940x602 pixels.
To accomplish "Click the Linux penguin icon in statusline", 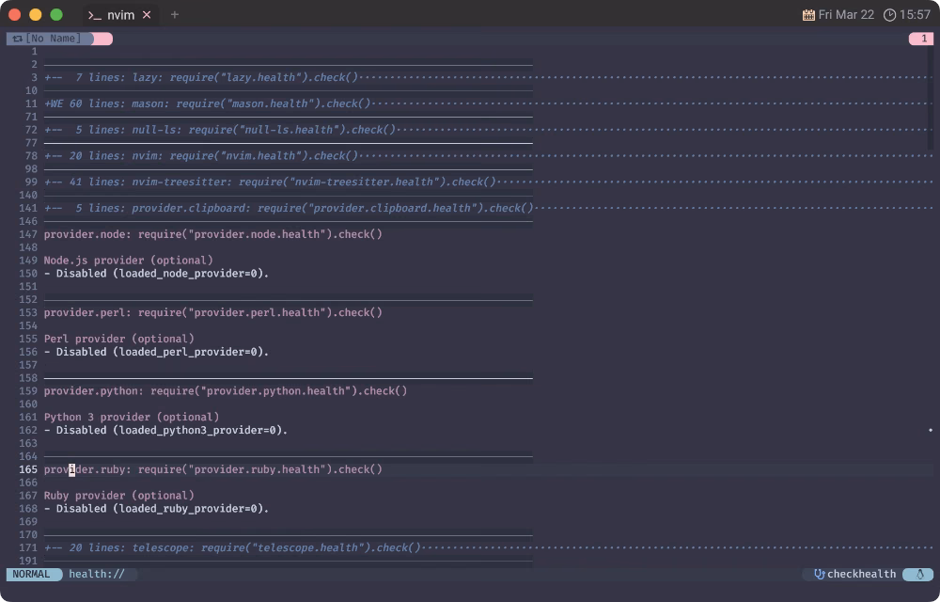I will [x=920, y=574].
